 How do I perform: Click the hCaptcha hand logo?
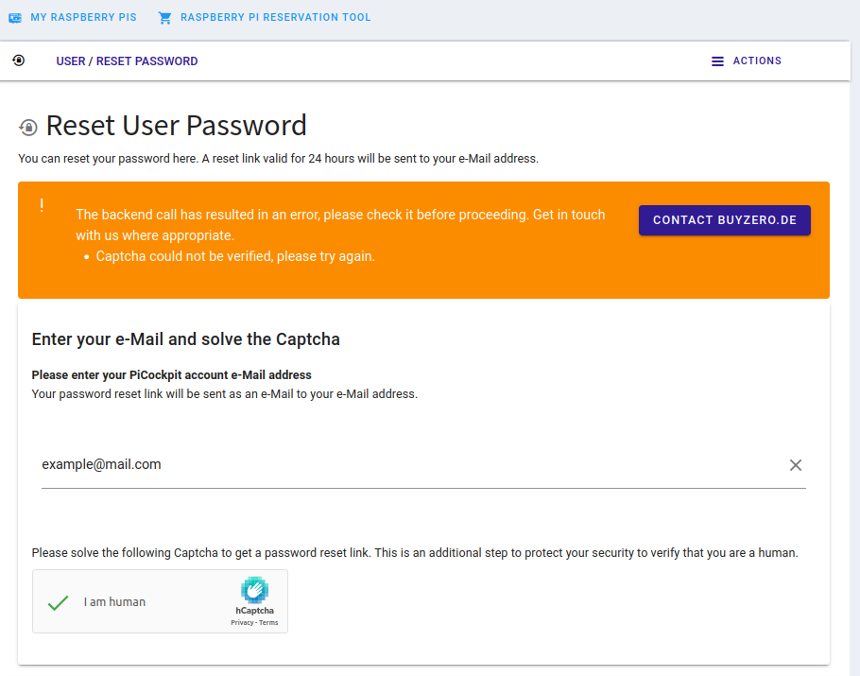pos(254,590)
